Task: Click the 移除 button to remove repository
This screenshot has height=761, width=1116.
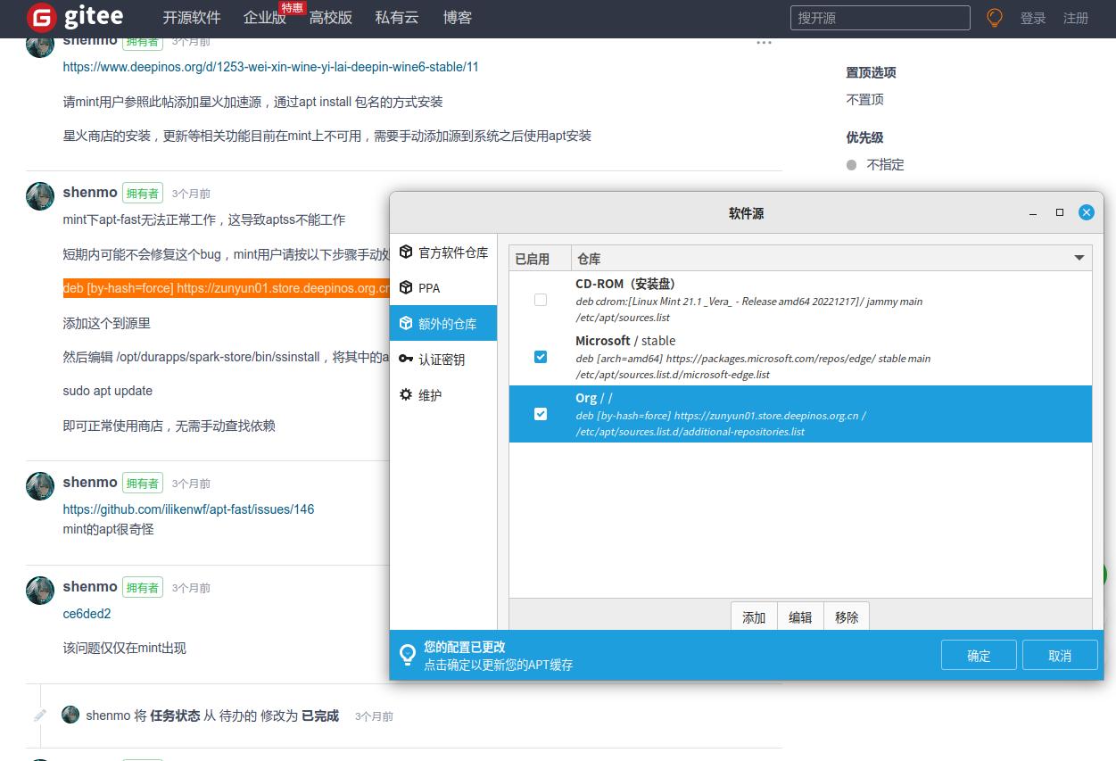Action: [847, 617]
